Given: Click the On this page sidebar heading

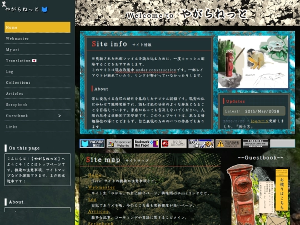Looking at the screenshot, I should tap(24, 148).
